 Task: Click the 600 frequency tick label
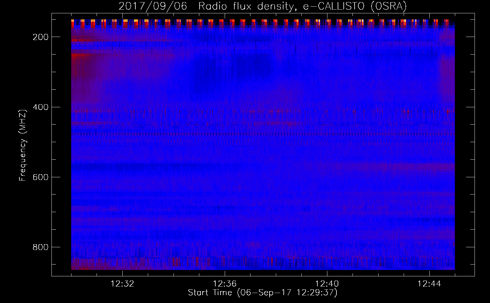click(41, 177)
